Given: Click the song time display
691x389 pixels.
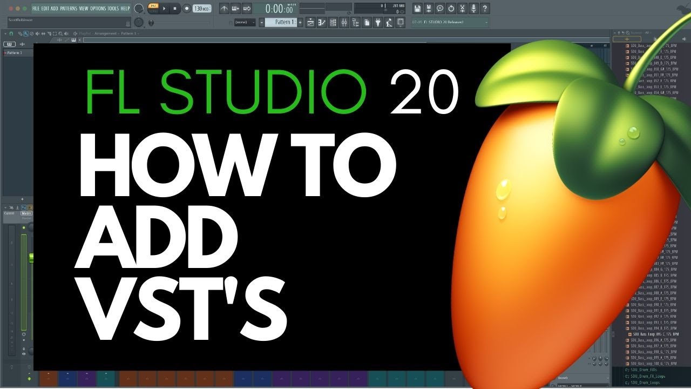Looking at the screenshot, I should [275, 9].
